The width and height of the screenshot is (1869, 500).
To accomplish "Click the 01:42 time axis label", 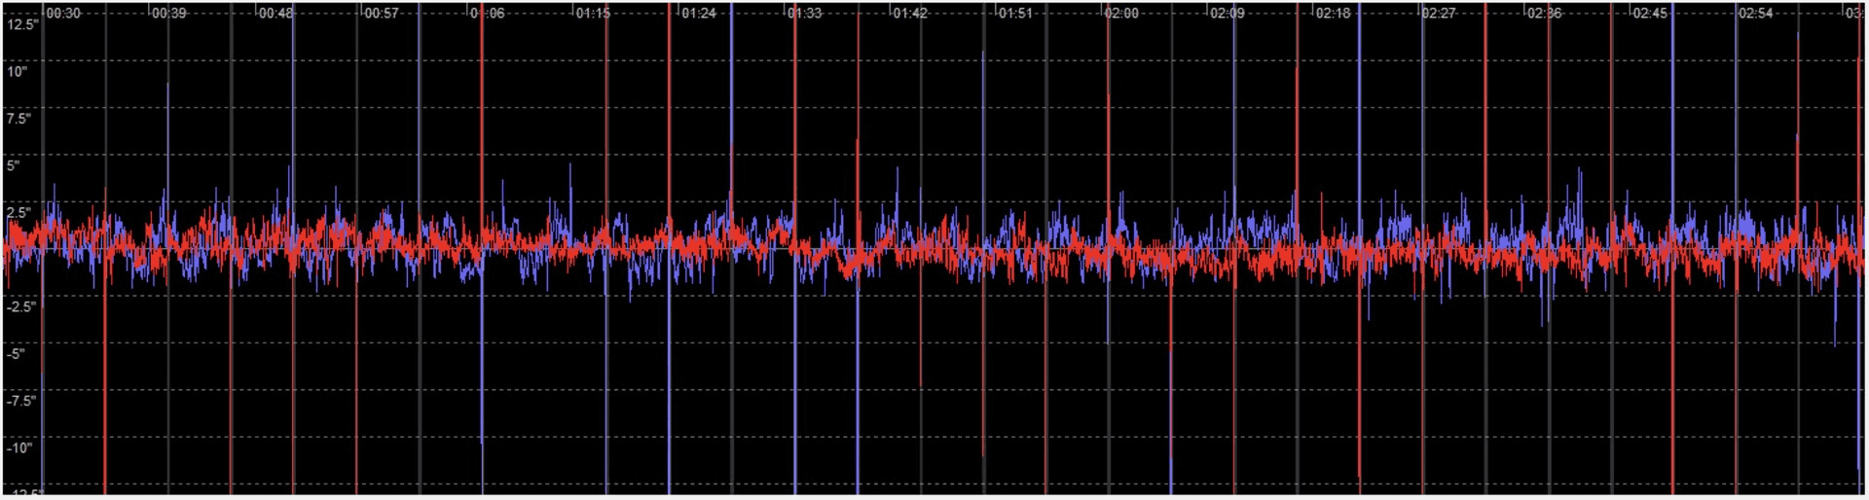I will tap(910, 14).
